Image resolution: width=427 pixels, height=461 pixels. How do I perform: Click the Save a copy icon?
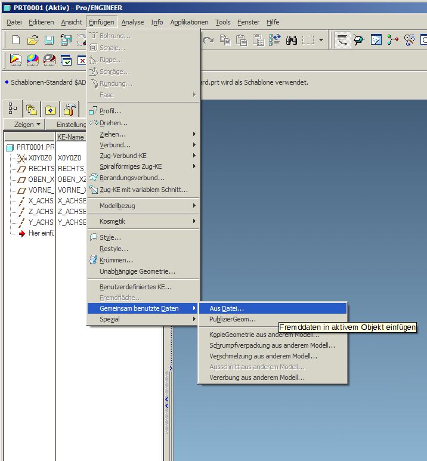click(x=66, y=40)
